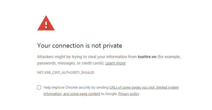Click the "Your connection is not private" heading
Screen dimensions: 212x110
coord(79,46)
